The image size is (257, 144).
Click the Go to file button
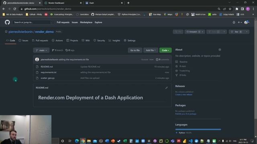tap(135, 50)
